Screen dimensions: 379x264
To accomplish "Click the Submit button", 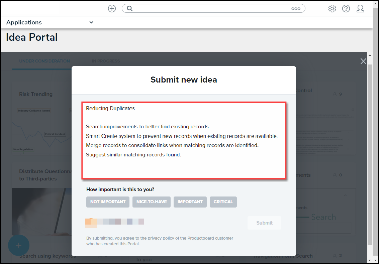I will [x=264, y=223].
